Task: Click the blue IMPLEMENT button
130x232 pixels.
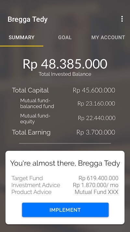Action: (x=65, y=210)
